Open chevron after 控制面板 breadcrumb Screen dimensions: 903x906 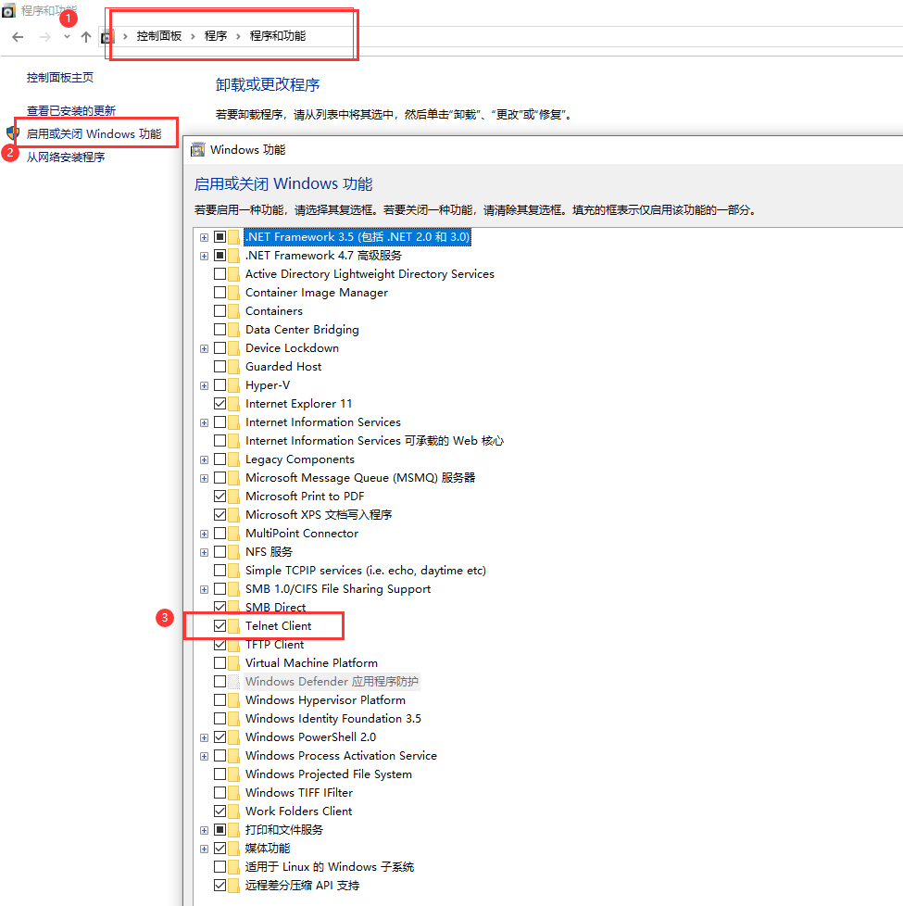[x=193, y=36]
